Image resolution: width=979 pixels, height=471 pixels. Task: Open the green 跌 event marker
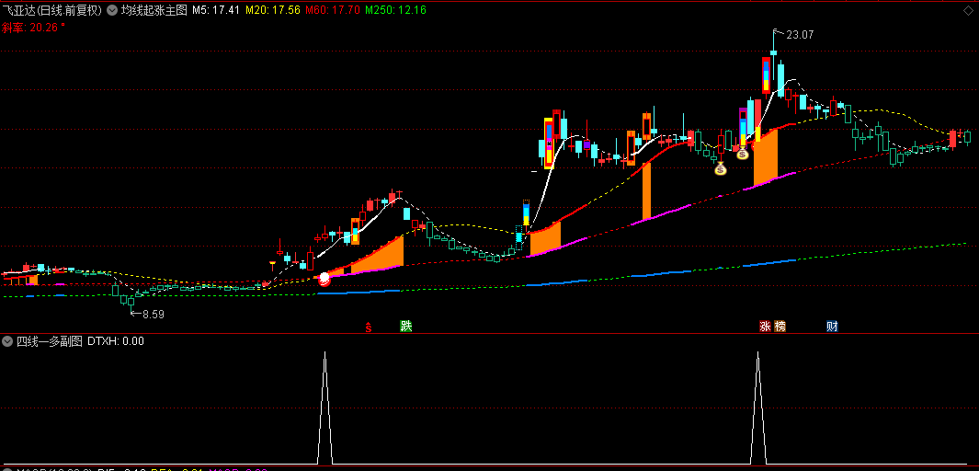click(406, 326)
